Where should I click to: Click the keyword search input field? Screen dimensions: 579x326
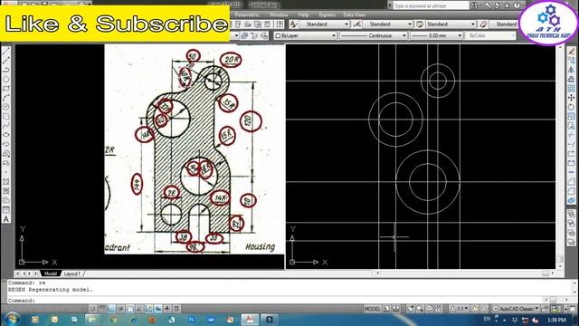pyautogui.click(x=431, y=5)
